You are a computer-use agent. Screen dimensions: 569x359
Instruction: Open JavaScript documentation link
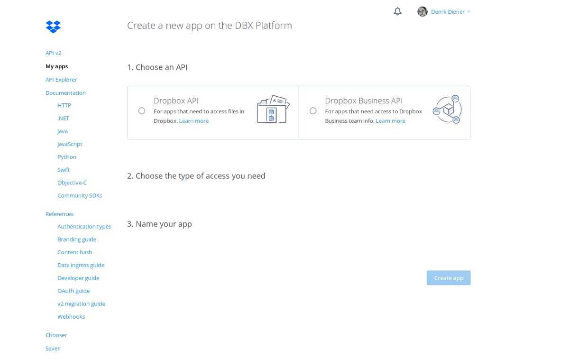[x=70, y=144]
